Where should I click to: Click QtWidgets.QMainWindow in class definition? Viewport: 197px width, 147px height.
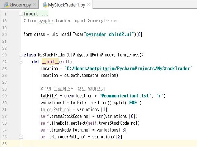pyautogui.click(x=91, y=55)
